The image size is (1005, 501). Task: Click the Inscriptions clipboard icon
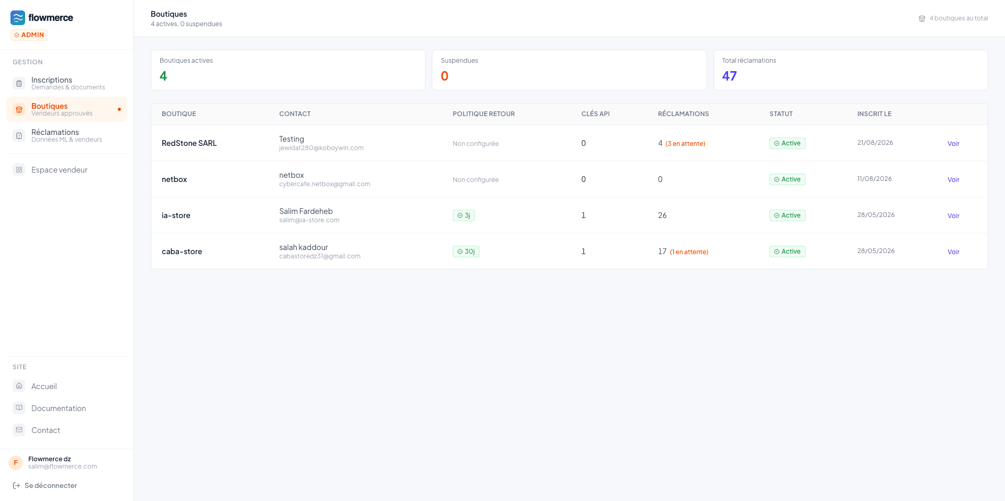click(19, 83)
